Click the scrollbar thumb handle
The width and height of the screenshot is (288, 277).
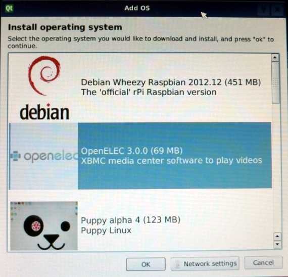(275, 82)
